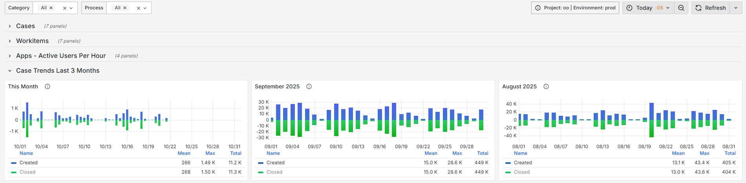
Task: Collapse Case Trends Last 3 Months row
Action: [57, 70]
